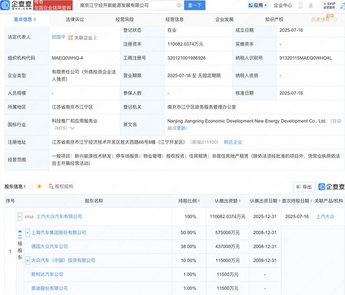345x295 pixels.
Task: Open 上海汽车集团股份有限公司 link
Action: pos(59,232)
